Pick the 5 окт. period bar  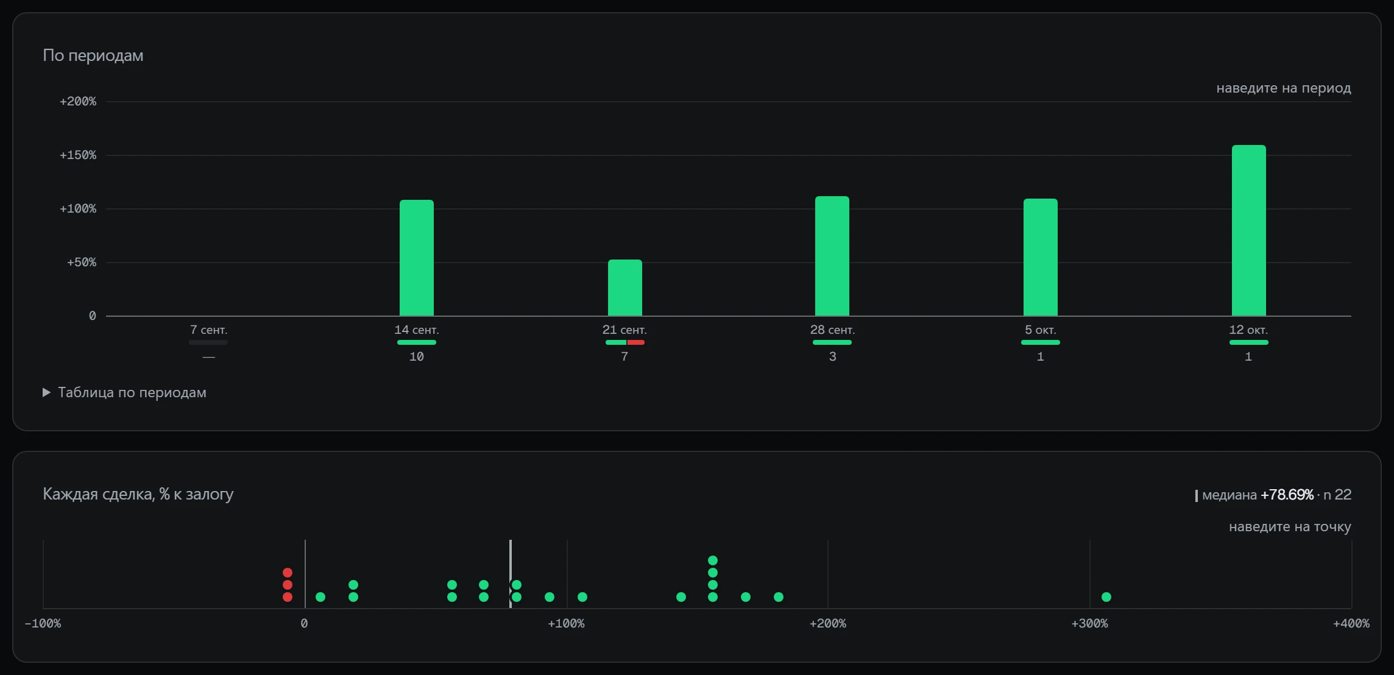pos(1041,257)
